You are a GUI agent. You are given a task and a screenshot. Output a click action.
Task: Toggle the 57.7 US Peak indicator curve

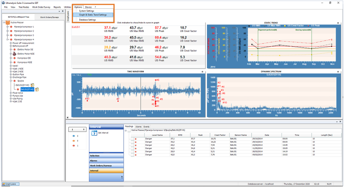tap(162, 29)
